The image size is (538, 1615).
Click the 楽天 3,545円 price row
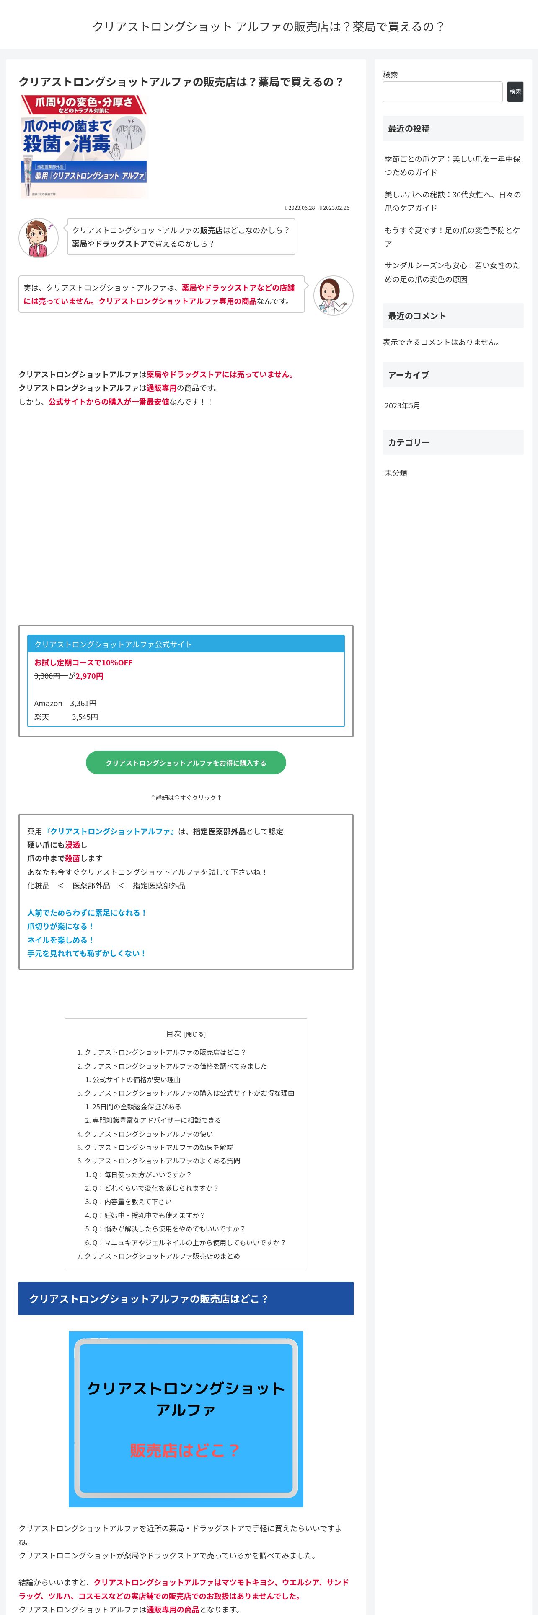pos(66,717)
